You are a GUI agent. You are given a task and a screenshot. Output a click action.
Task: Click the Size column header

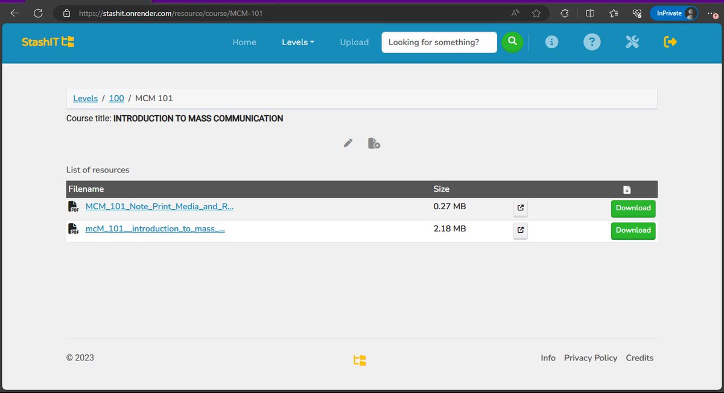coord(442,189)
